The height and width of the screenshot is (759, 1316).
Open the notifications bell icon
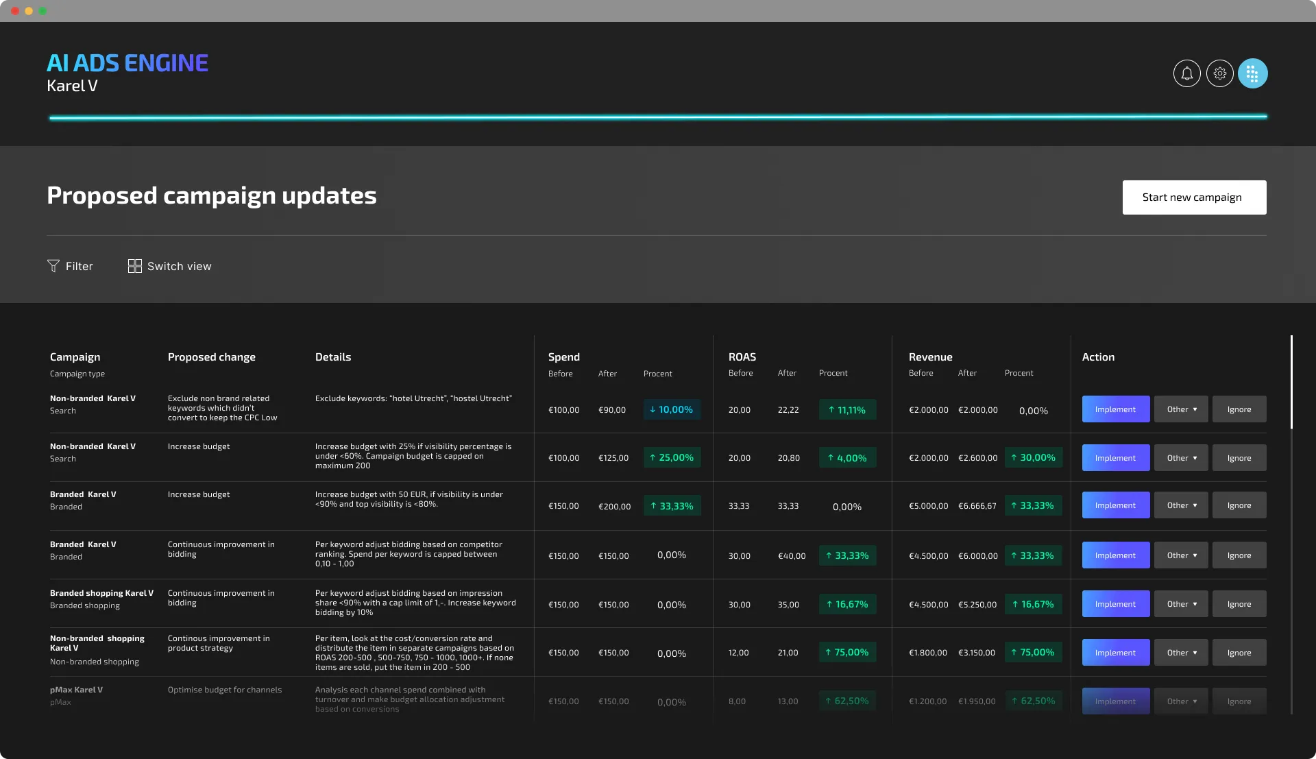[1186, 73]
